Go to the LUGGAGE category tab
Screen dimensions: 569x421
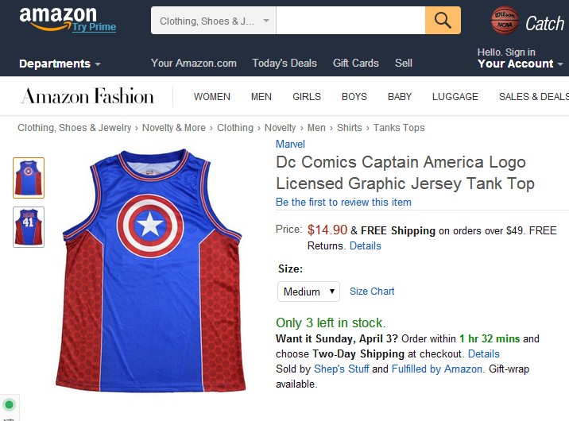(x=455, y=97)
